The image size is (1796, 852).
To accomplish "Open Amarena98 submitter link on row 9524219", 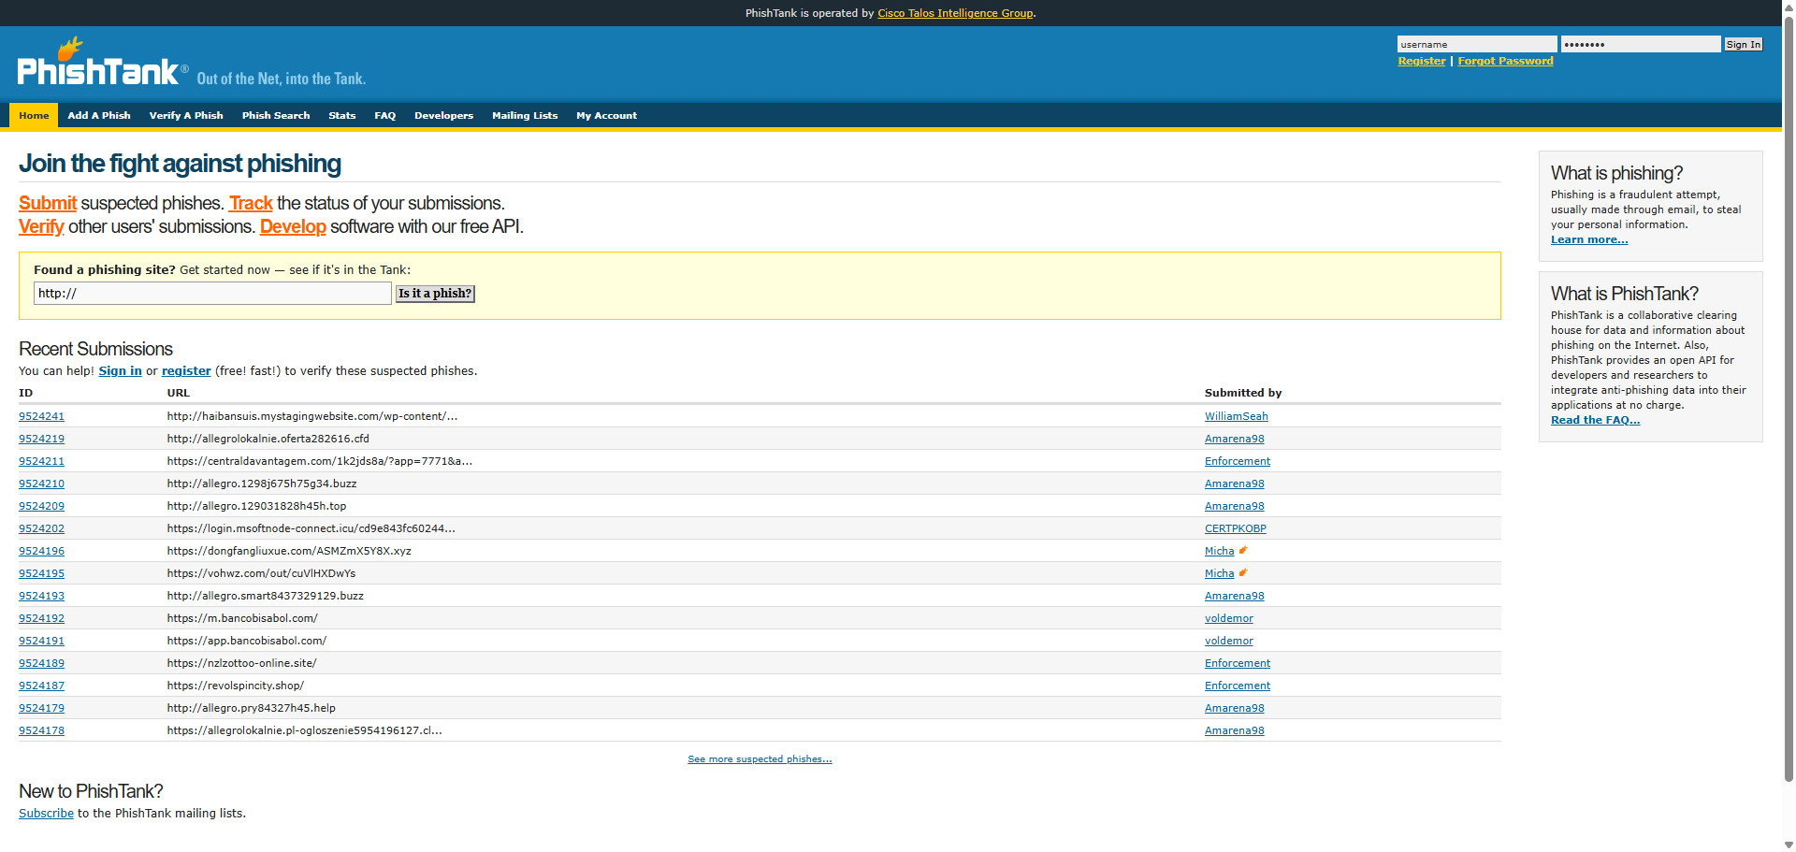I will 1235,439.
